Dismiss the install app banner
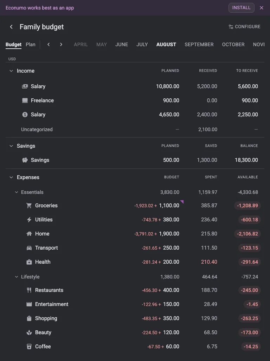270x361 pixels. pos(262,8)
